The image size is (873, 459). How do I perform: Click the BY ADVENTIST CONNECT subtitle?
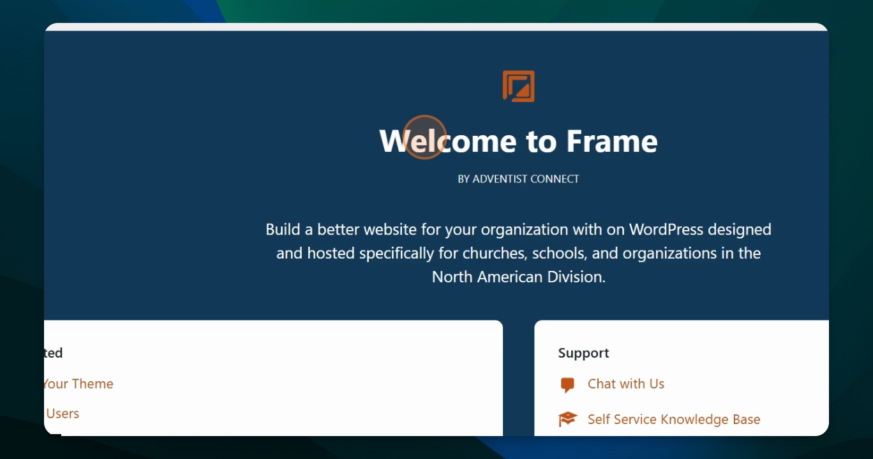(x=518, y=179)
